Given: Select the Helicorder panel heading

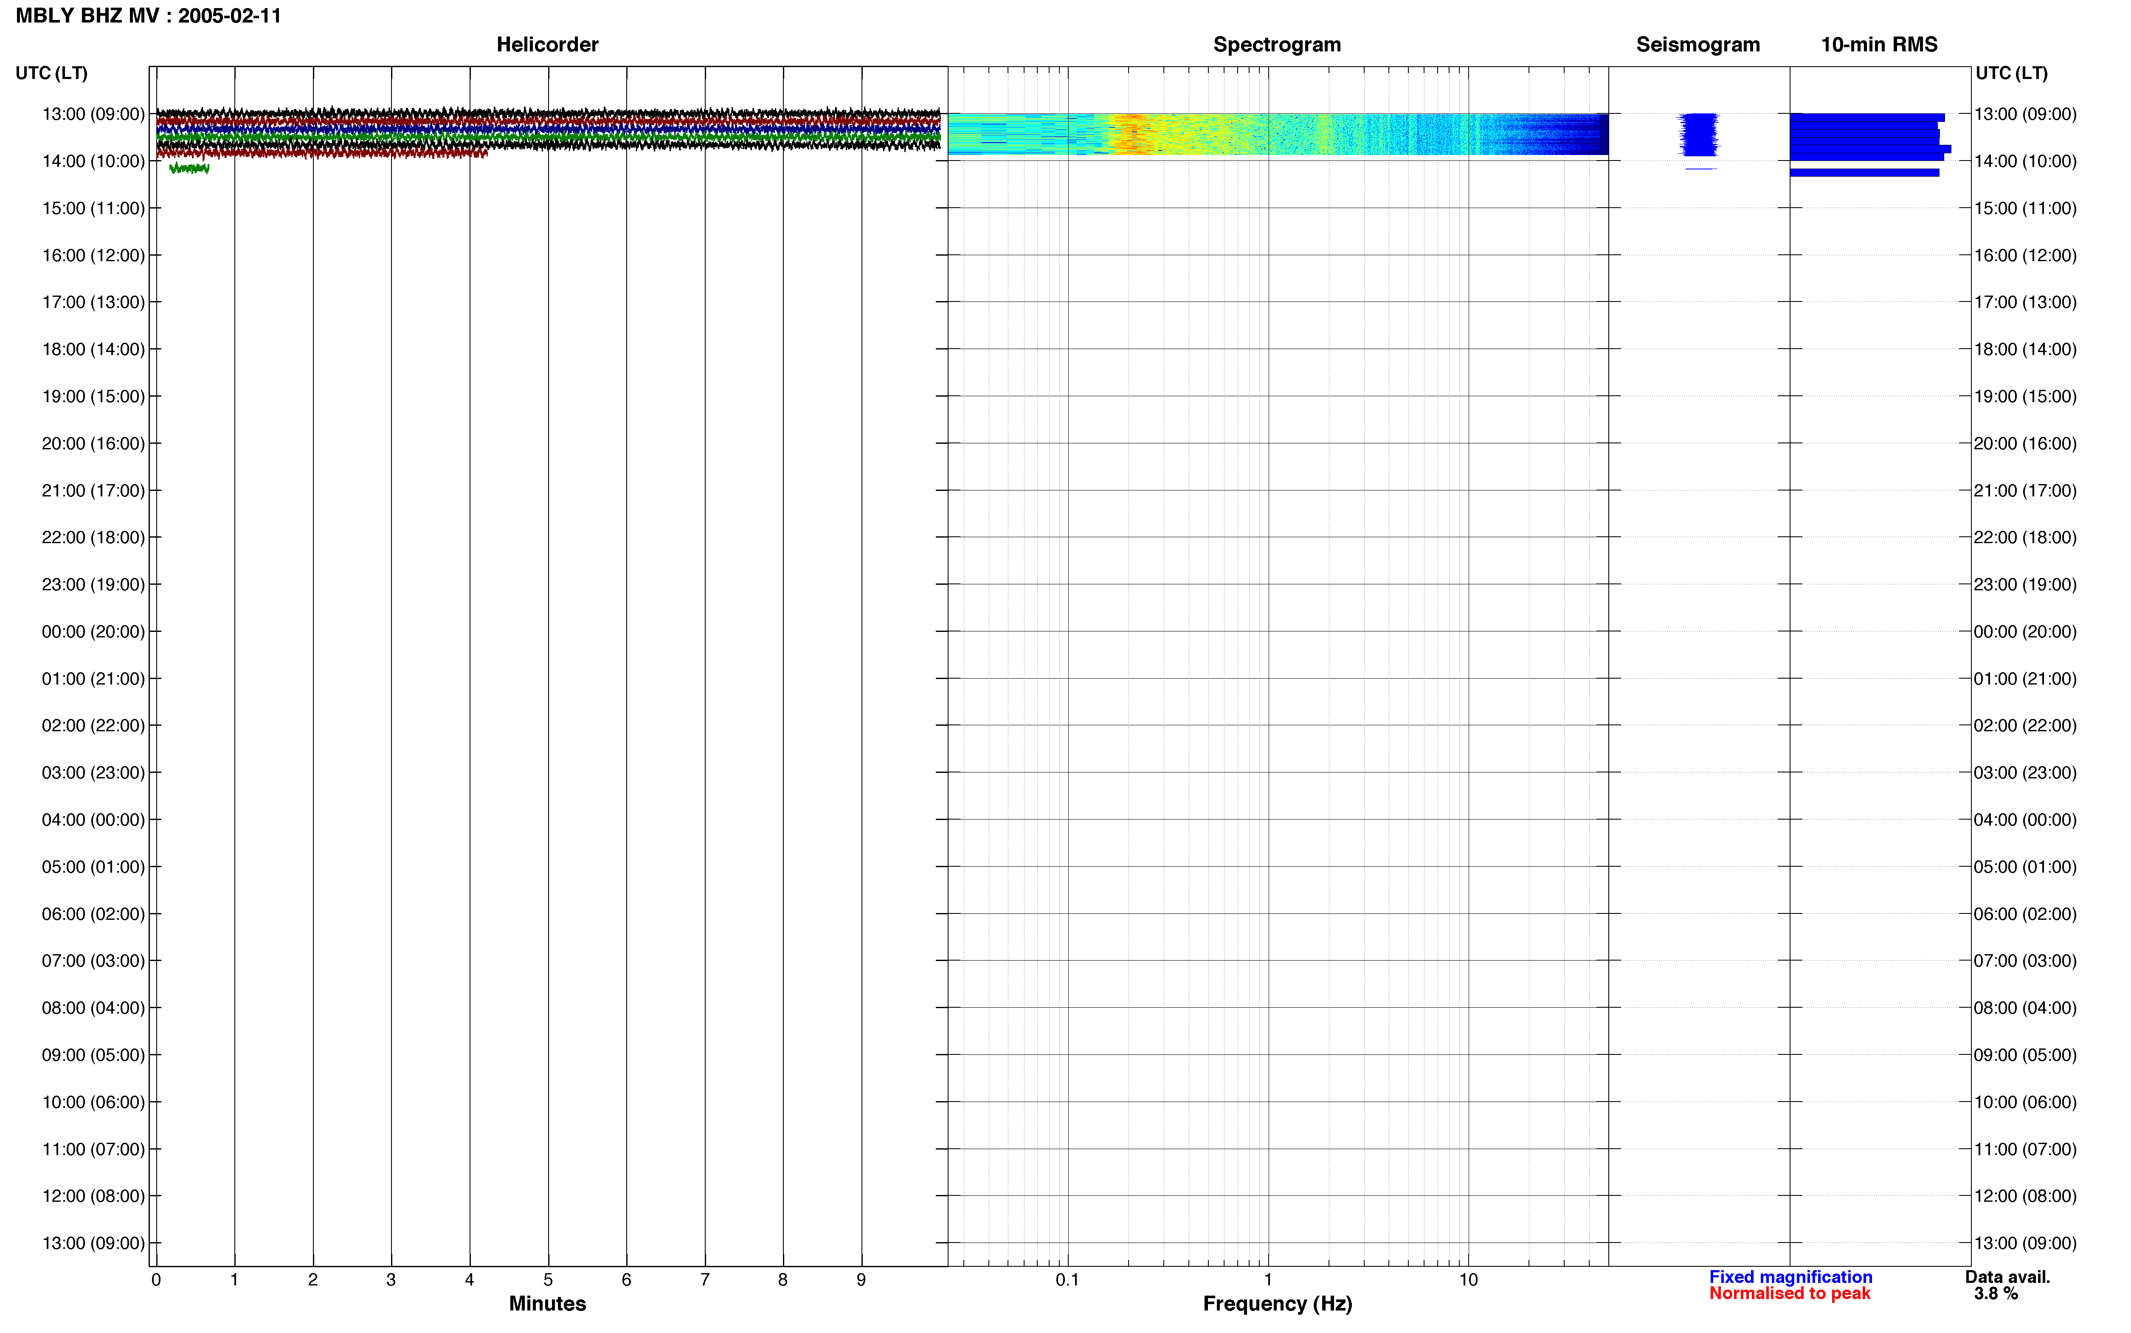Looking at the screenshot, I should (547, 45).
